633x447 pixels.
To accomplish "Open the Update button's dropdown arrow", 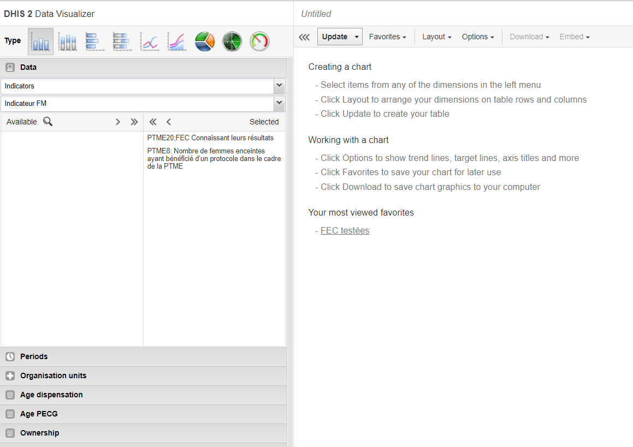I will pos(357,37).
